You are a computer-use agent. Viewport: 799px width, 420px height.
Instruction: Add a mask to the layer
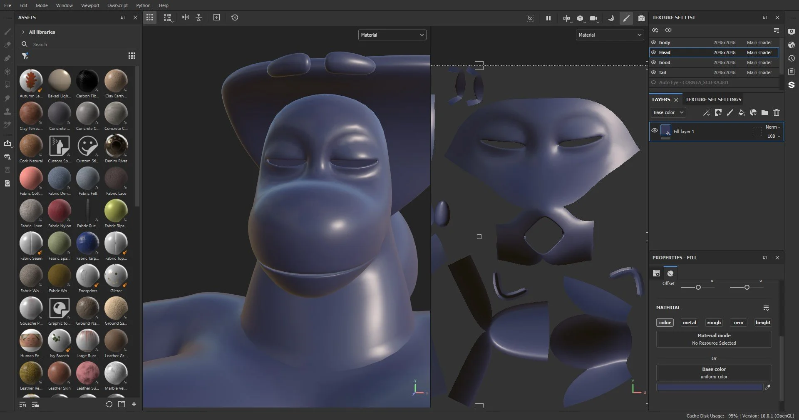(x=718, y=112)
